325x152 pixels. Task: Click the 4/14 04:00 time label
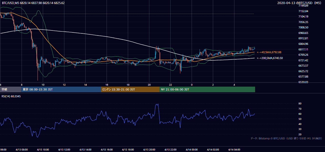234,150
